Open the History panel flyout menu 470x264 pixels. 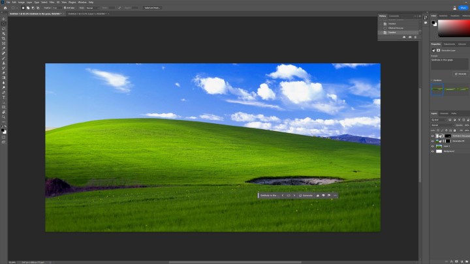click(x=420, y=16)
